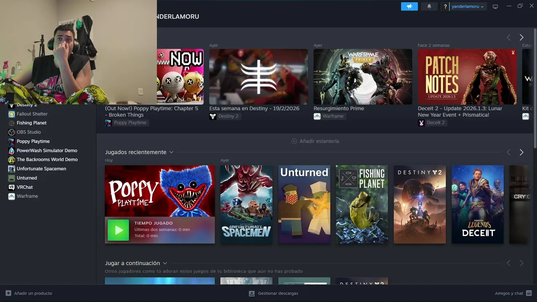Open the Unfortunate Spacemen game capsule

246,204
